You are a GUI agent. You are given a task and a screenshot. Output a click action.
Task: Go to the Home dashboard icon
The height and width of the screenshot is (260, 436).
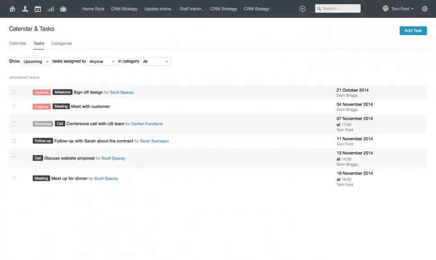coord(12,9)
